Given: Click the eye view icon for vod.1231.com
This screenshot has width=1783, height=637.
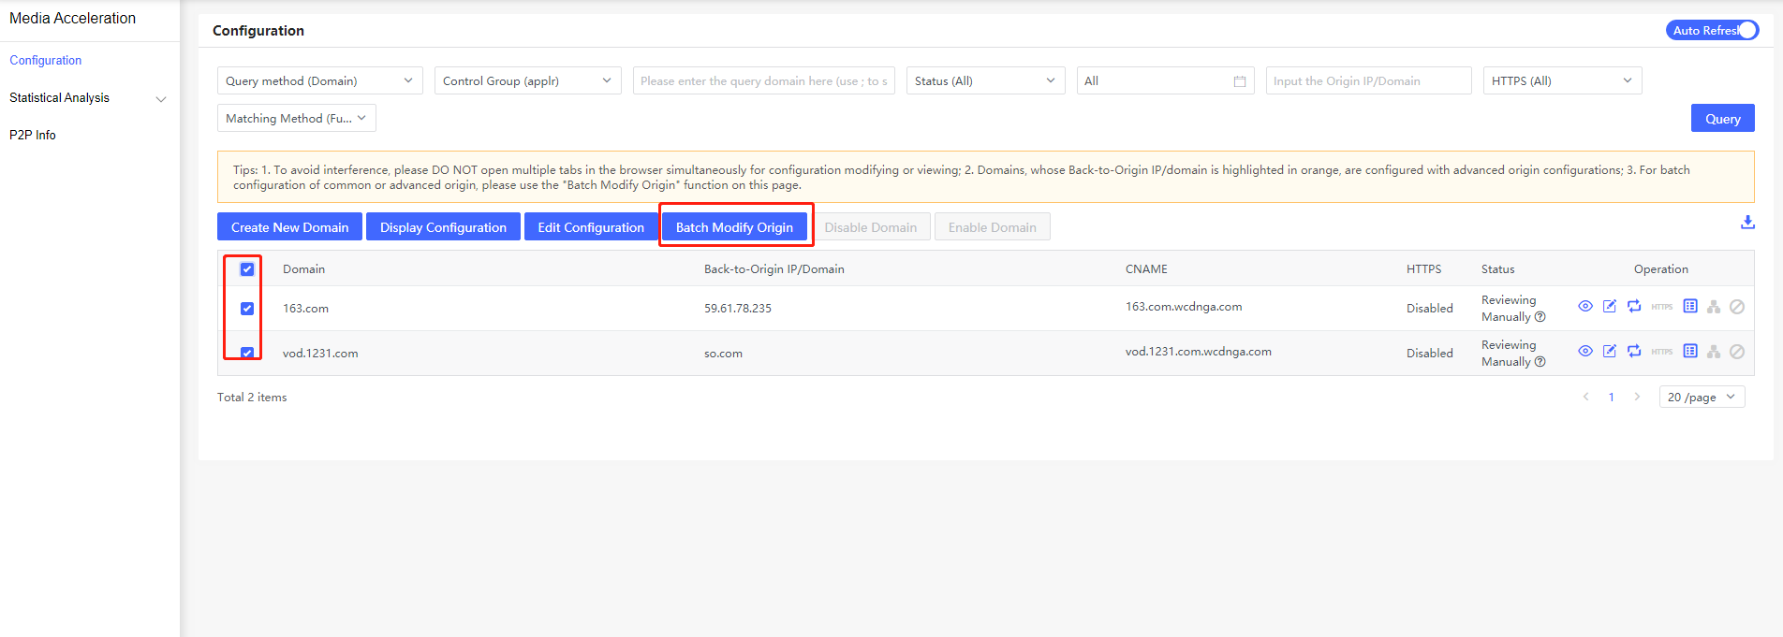Looking at the screenshot, I should (x=1585, y=352).
